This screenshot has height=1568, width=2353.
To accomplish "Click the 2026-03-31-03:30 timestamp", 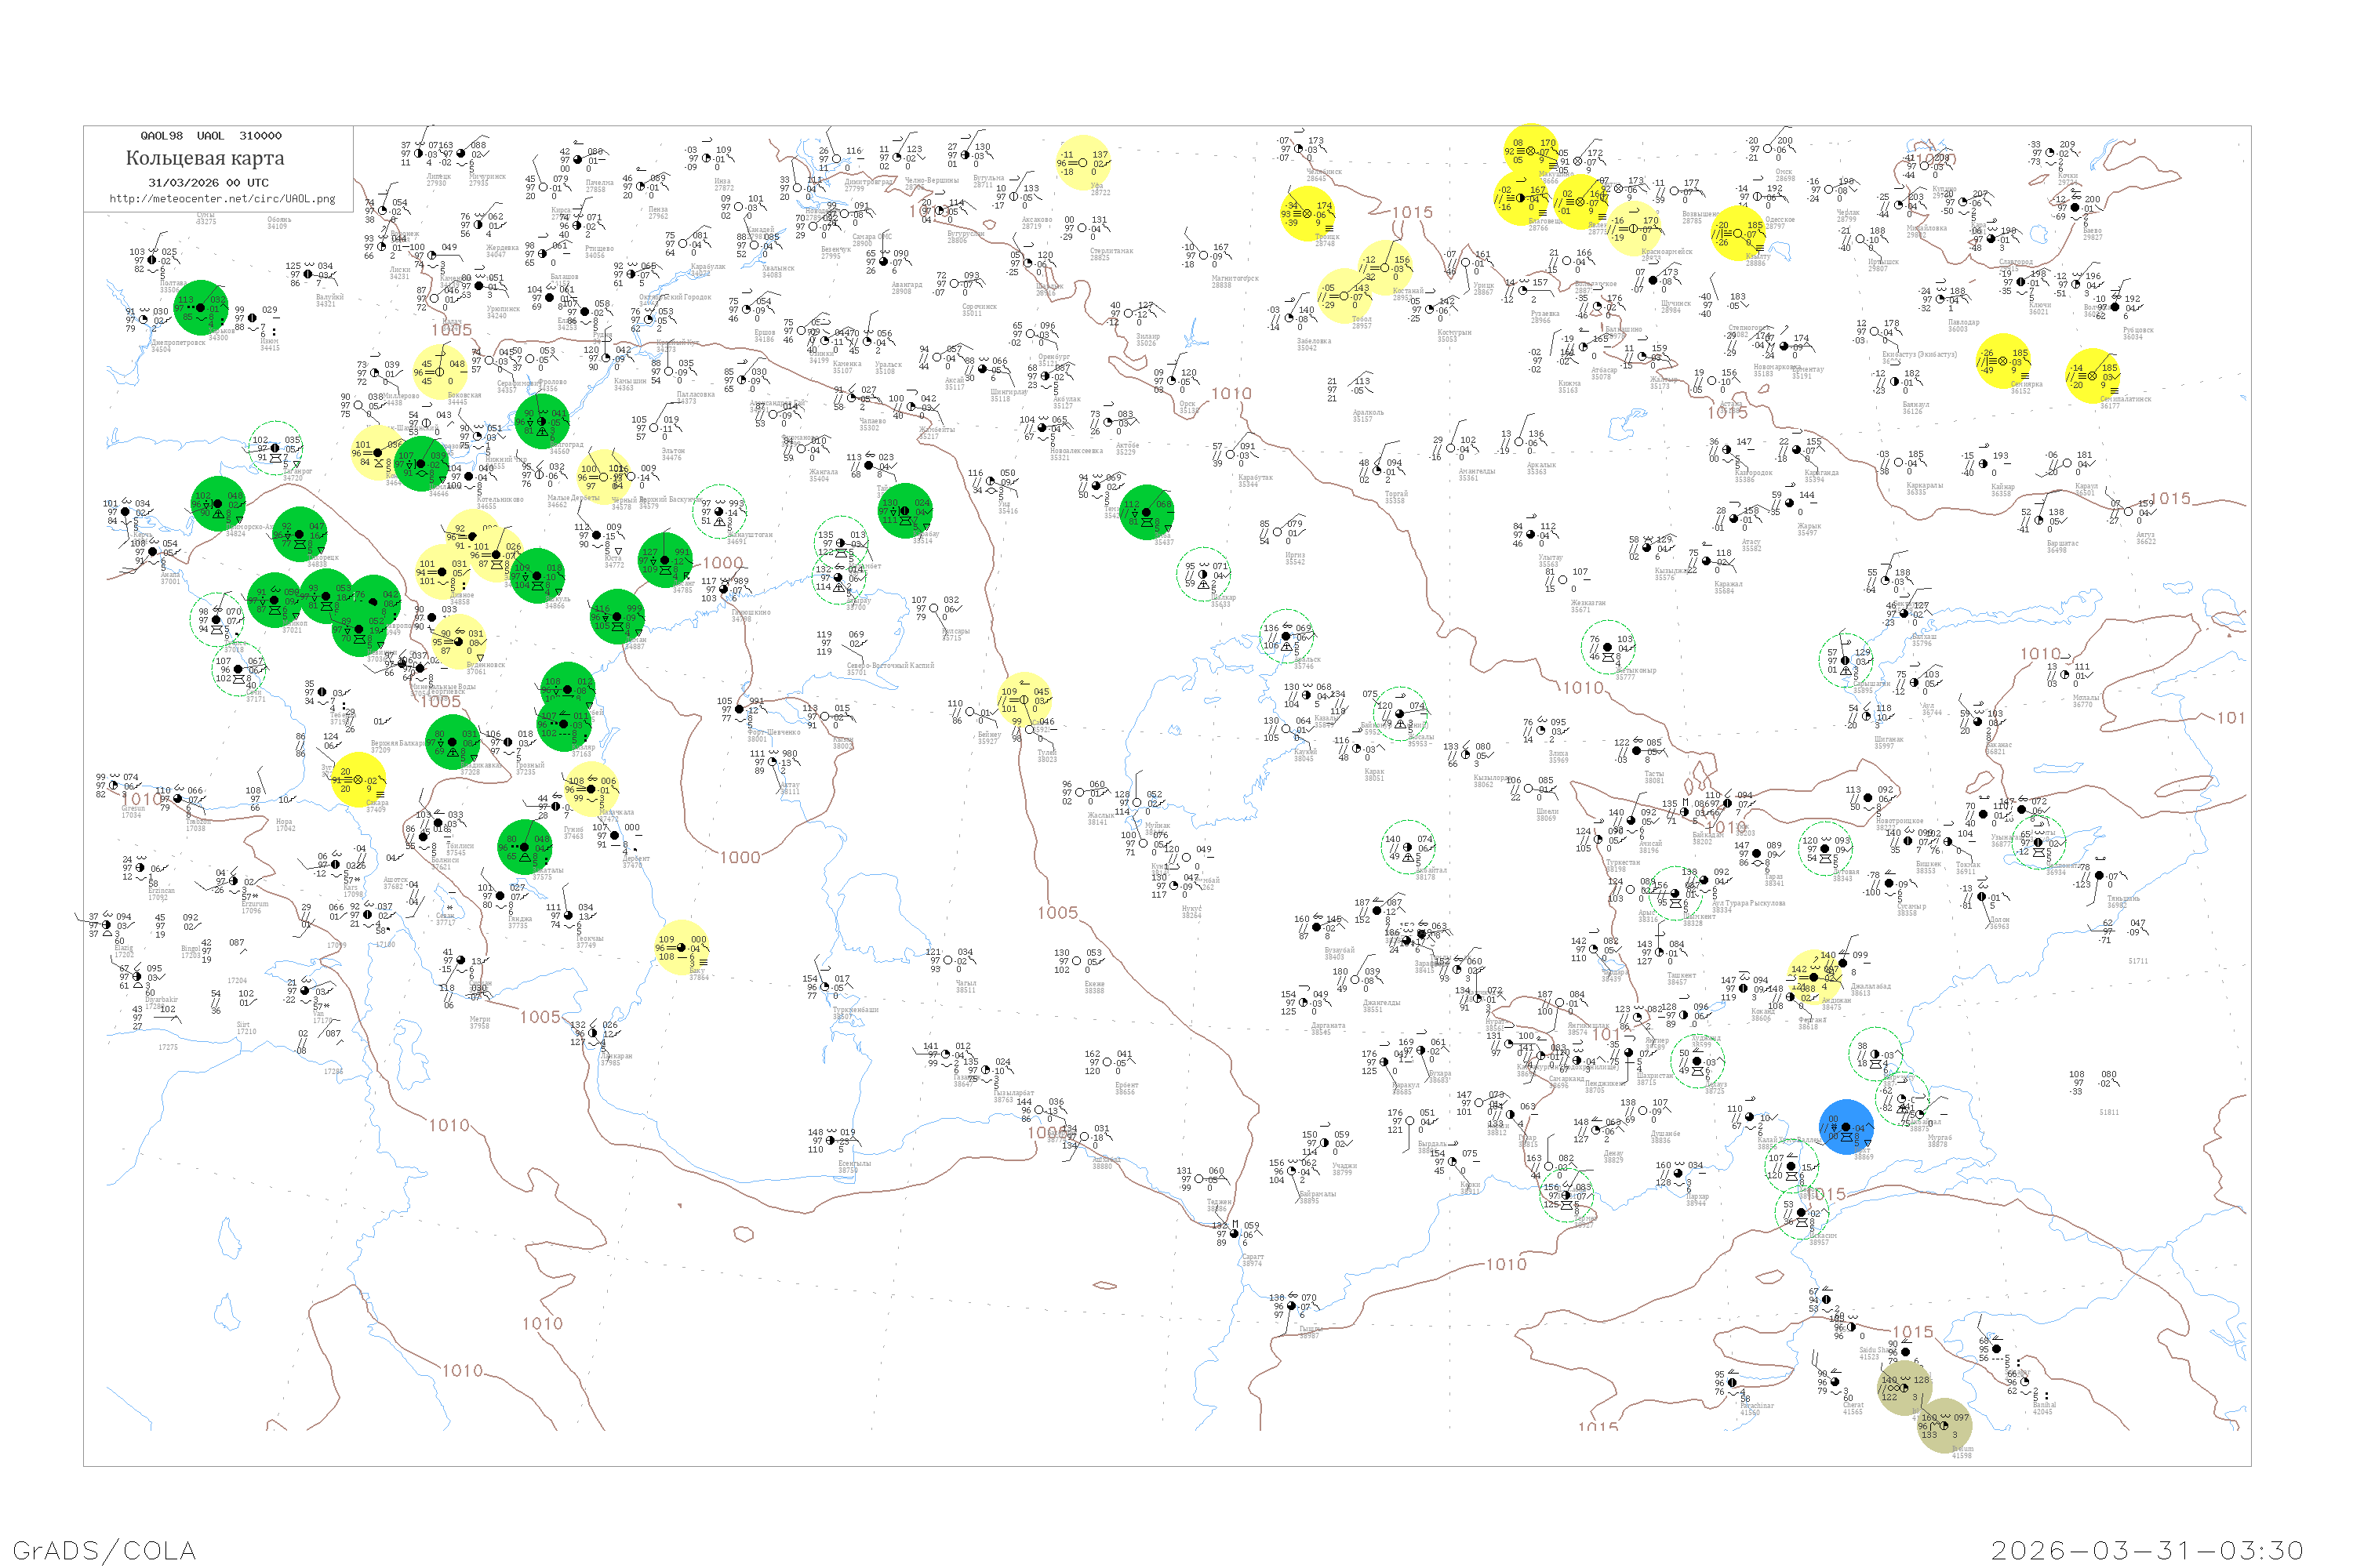I will coord(2148,1549).
